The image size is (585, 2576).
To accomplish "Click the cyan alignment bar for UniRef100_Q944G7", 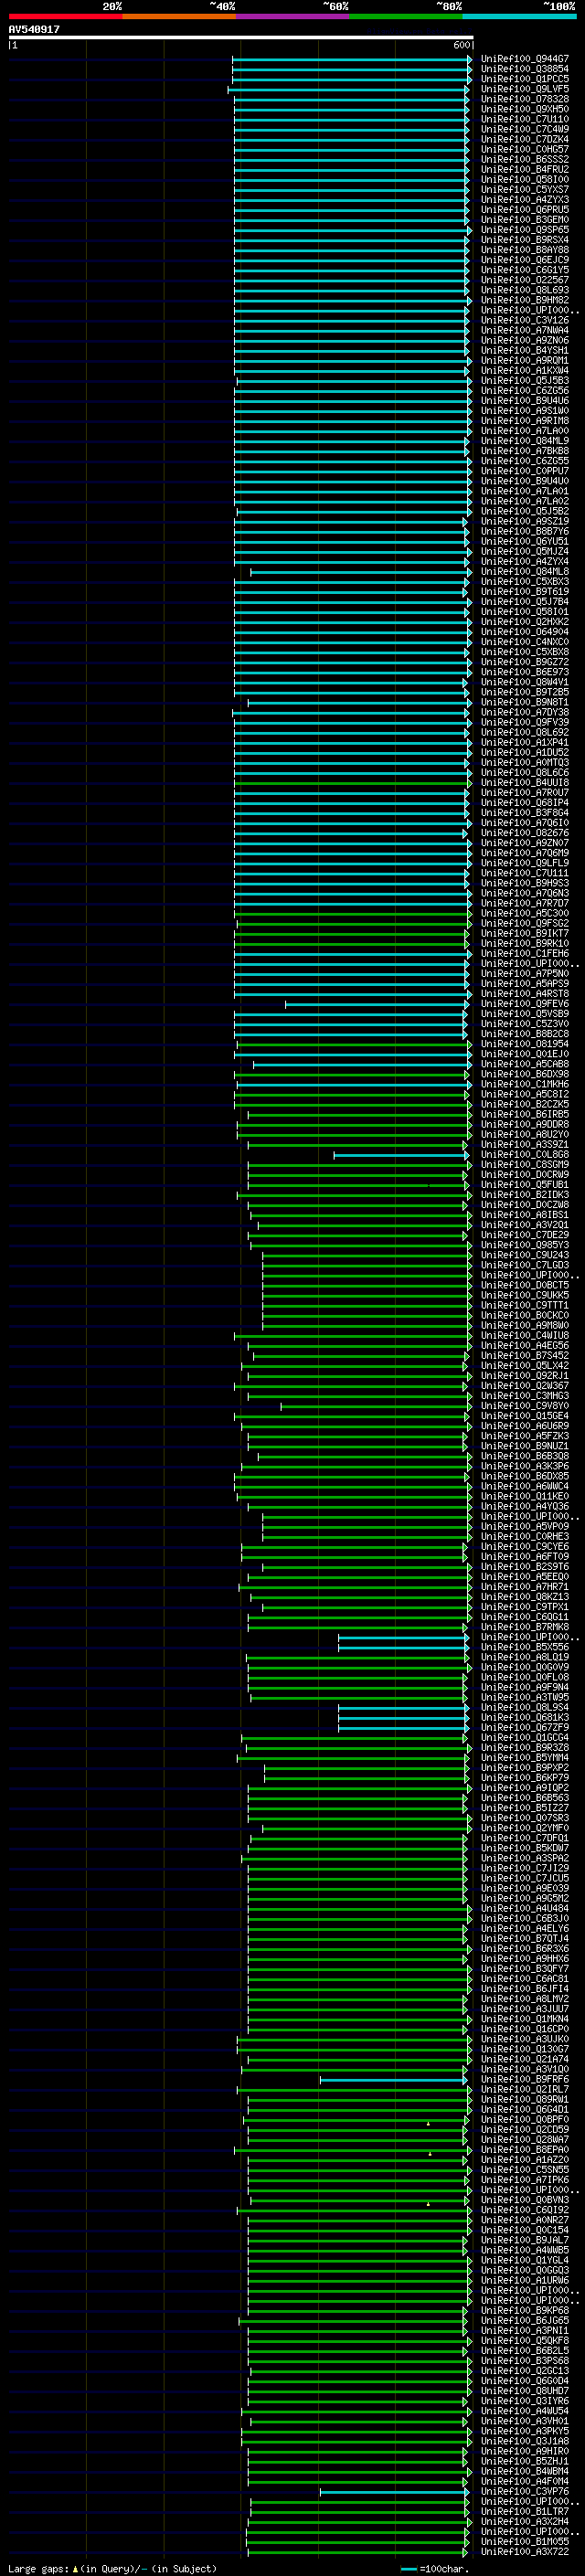I will (x=352, y=59).
